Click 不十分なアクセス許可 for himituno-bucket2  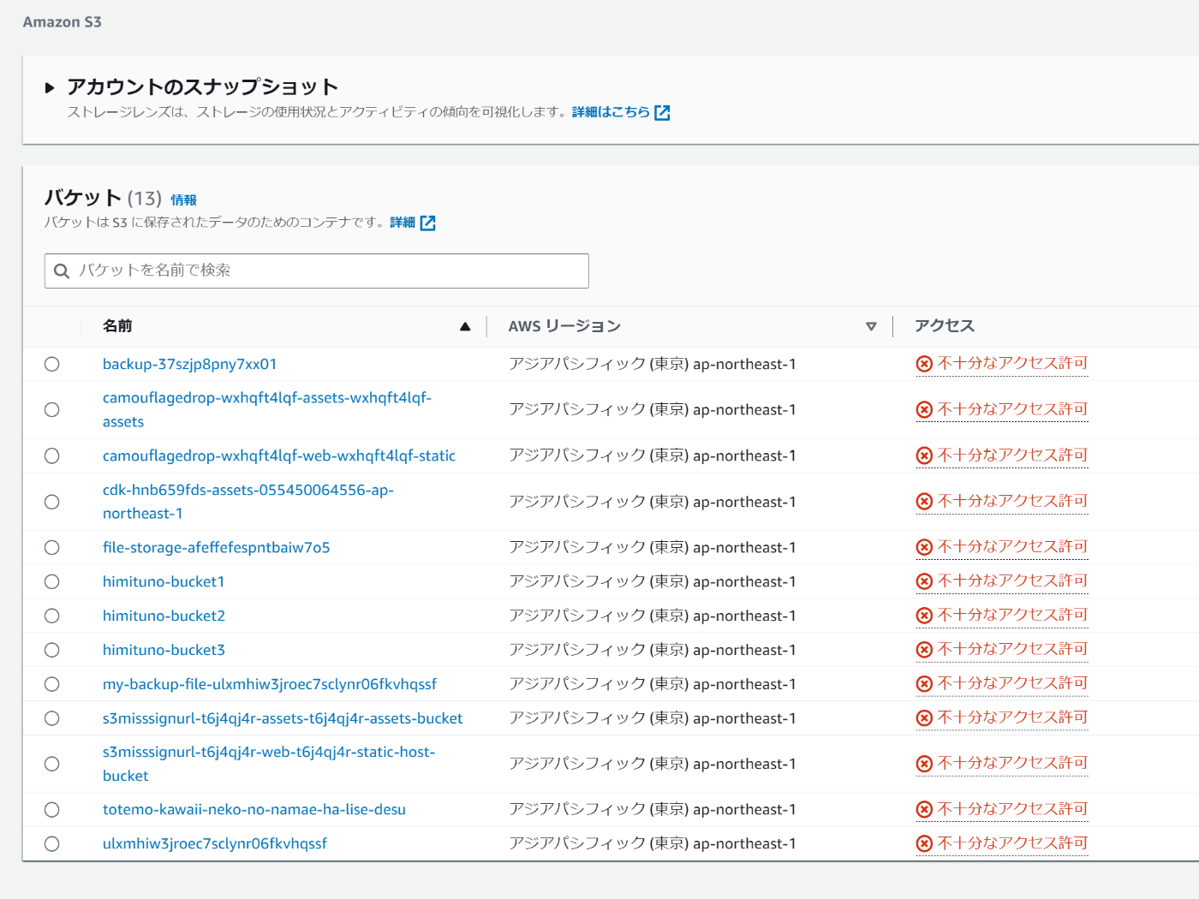point(1012,615)
